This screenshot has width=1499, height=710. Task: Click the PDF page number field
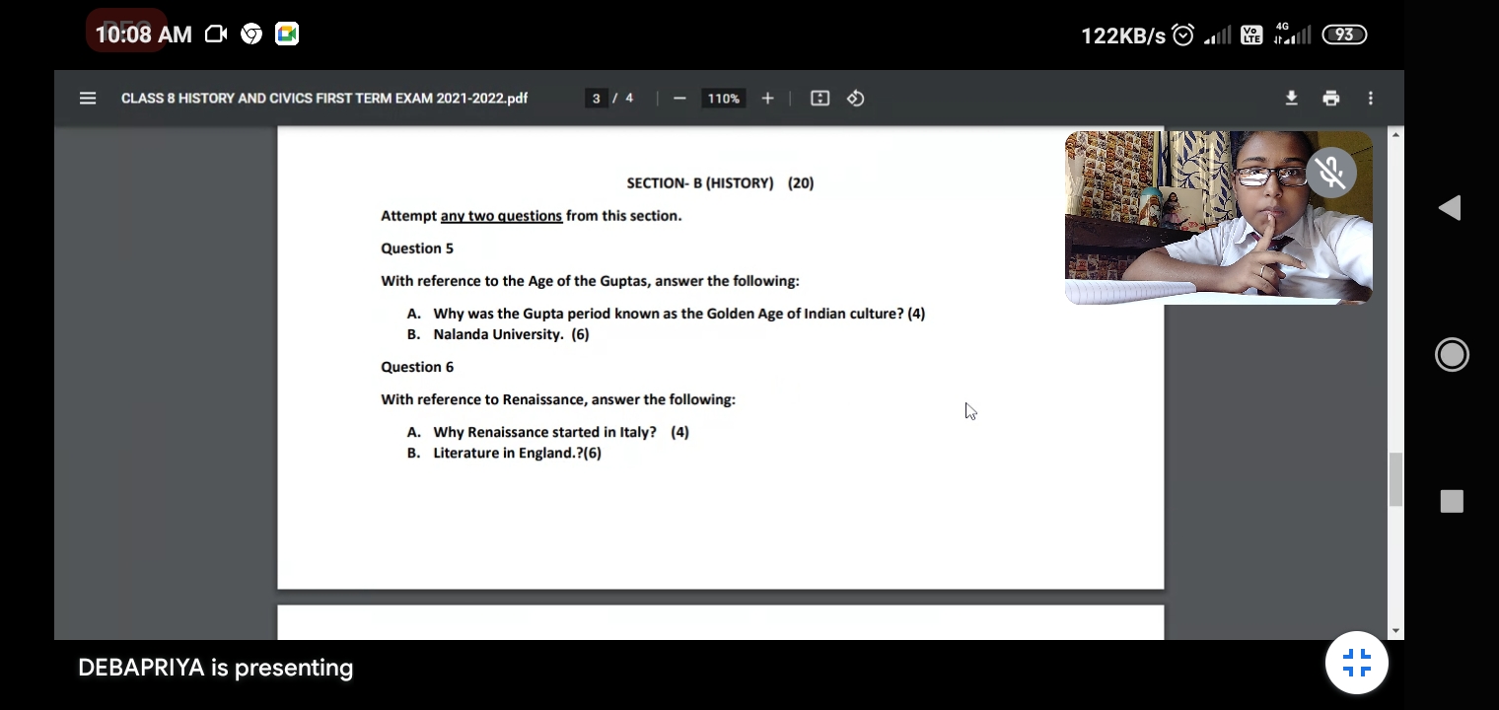point(596,99)
